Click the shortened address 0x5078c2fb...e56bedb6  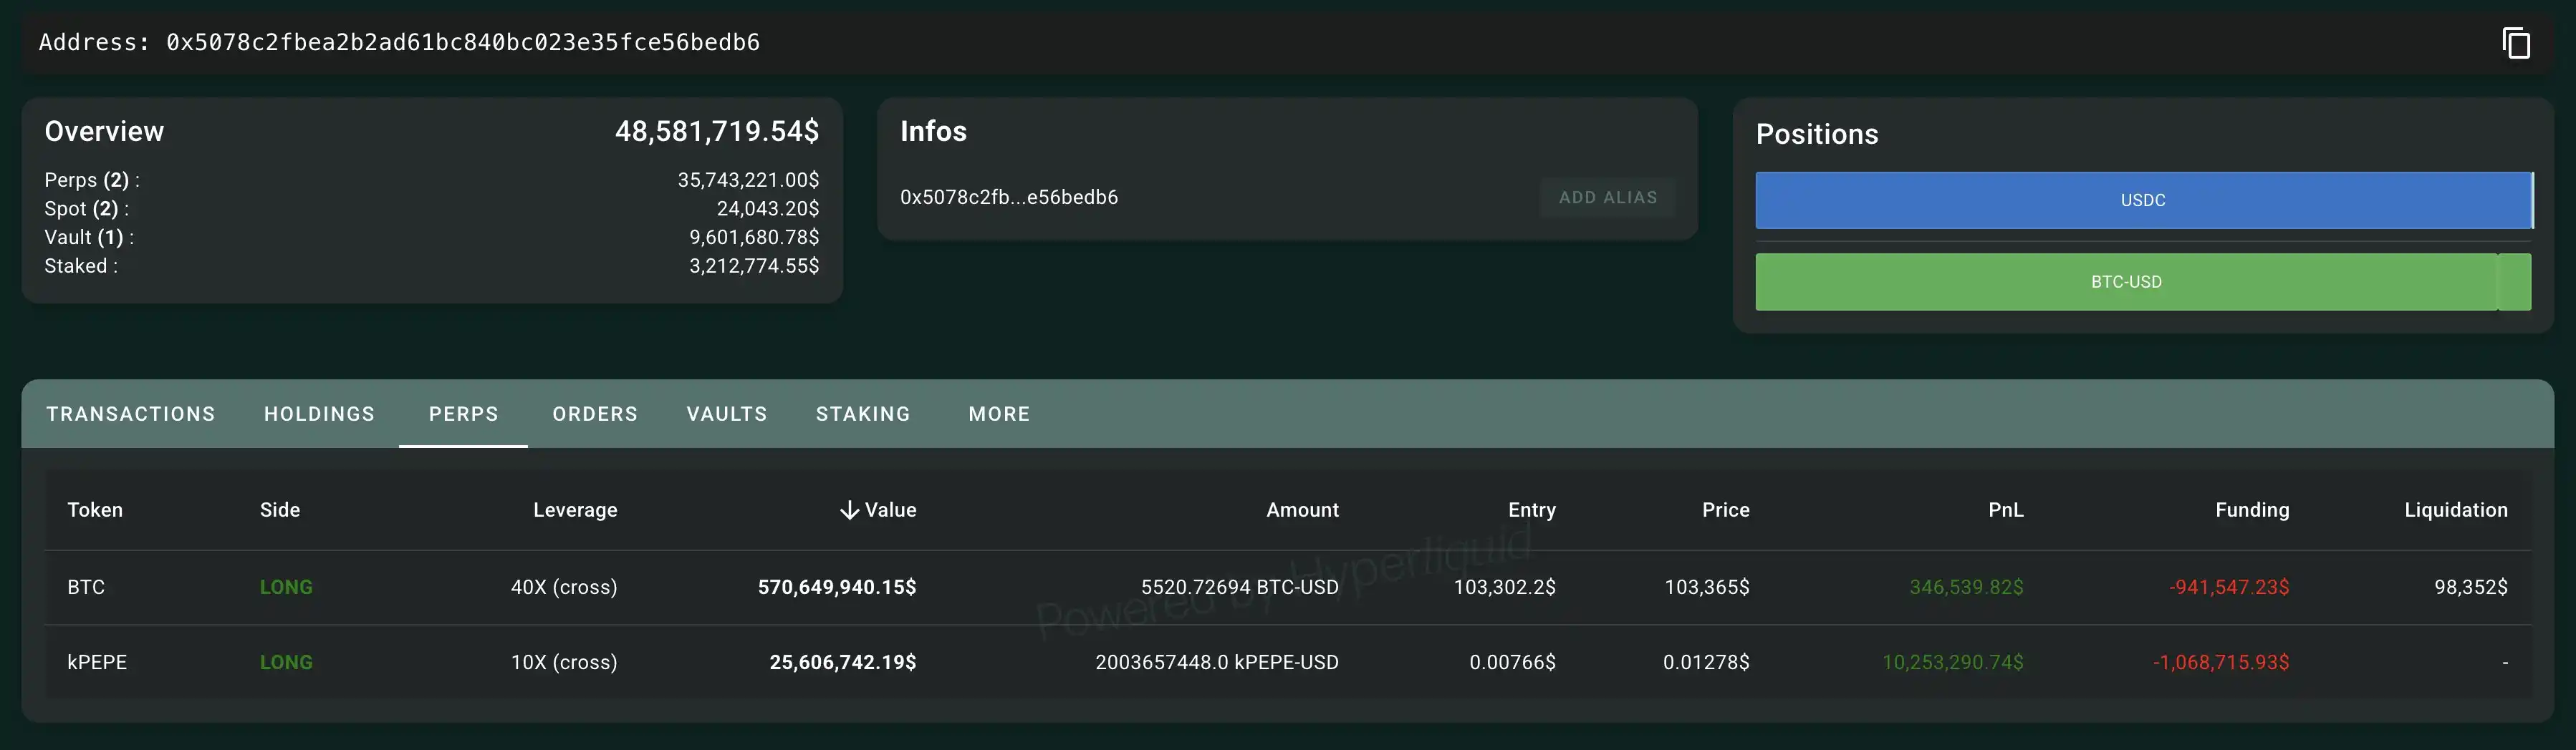point(1009,197)
